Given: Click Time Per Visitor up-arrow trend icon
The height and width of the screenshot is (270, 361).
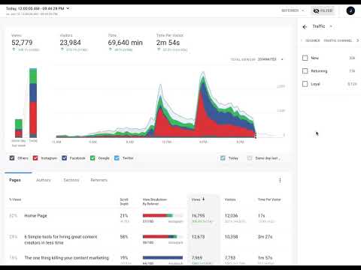Looking at the screenshot, I should pos(159,49).
